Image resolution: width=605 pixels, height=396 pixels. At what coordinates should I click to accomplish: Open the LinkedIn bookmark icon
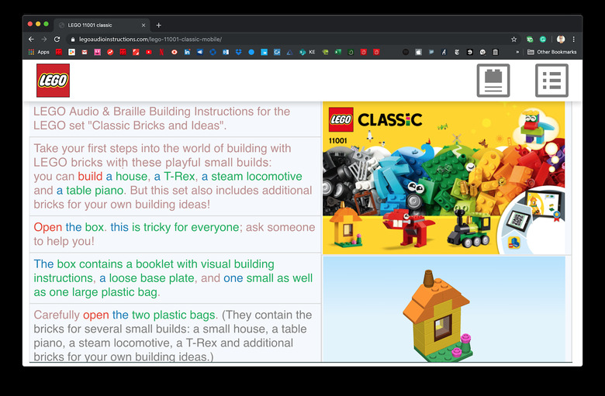tap(187, 52)
